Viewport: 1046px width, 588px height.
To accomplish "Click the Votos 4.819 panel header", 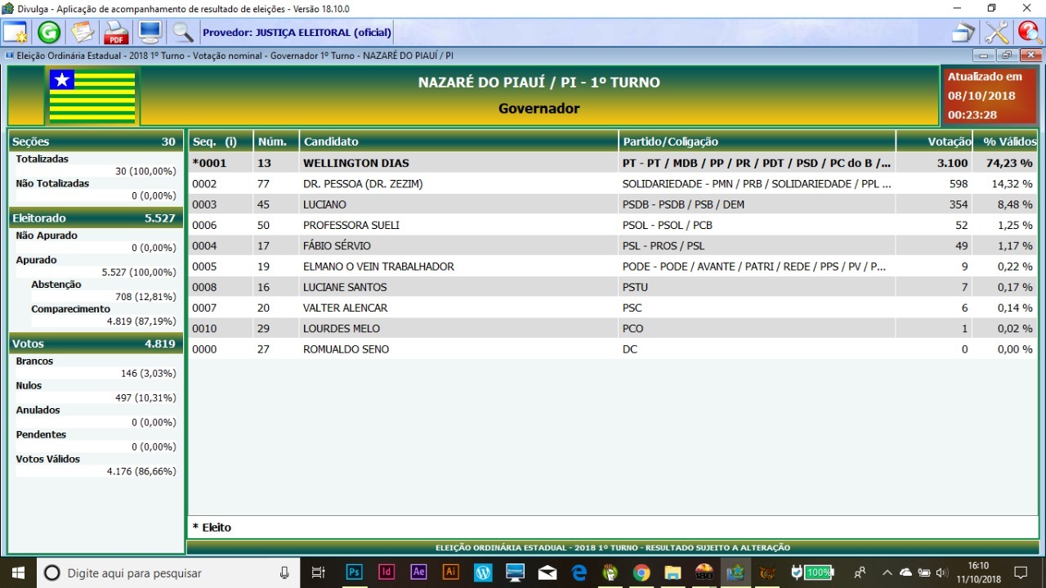I will tap(95, 343).
